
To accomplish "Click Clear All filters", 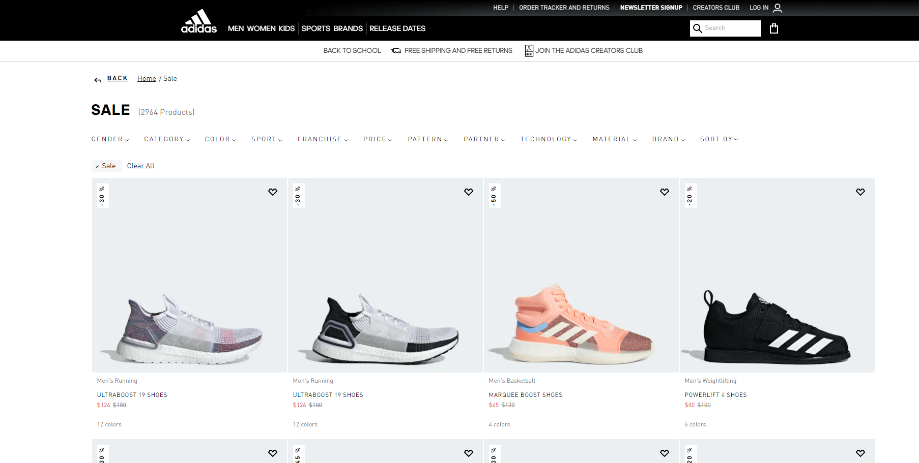I will click(x=140, y=166).
